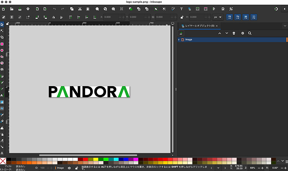Open Preferences with wrench icon

pos(231,9)
